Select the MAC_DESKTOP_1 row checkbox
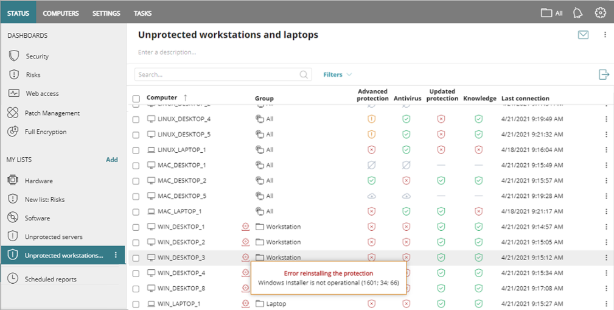This screenshot has width=614, height=310. [136, 166]
